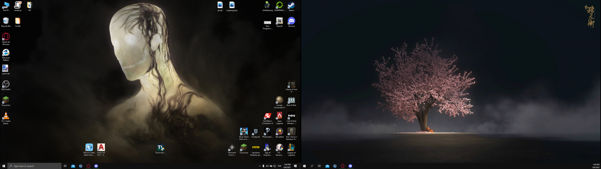This screenshot has width=601, height=169.
Task: Launch Frostpunk shortcut
Action: coord(256,133)
